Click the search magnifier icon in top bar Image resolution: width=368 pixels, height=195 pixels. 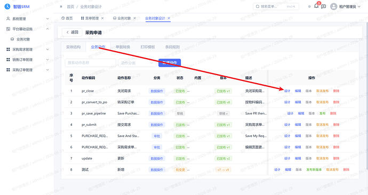pyautogui.click(x=258, y=6)
